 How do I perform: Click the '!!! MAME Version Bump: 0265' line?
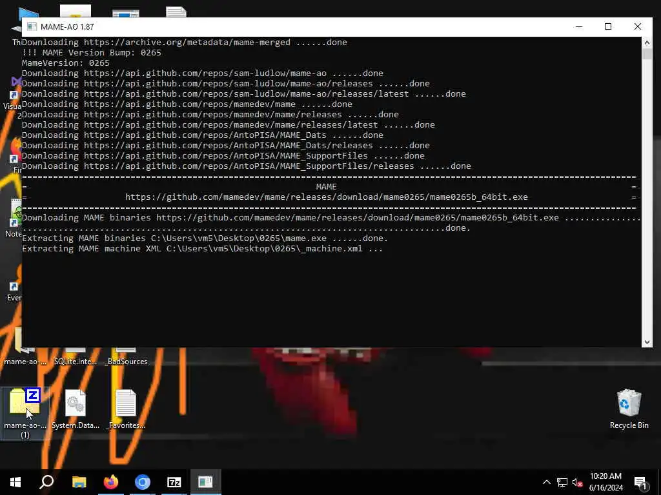[92, 53]
